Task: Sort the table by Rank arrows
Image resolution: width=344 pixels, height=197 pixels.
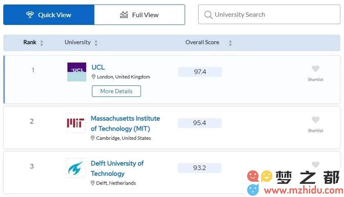Action: tap(42, 43)
